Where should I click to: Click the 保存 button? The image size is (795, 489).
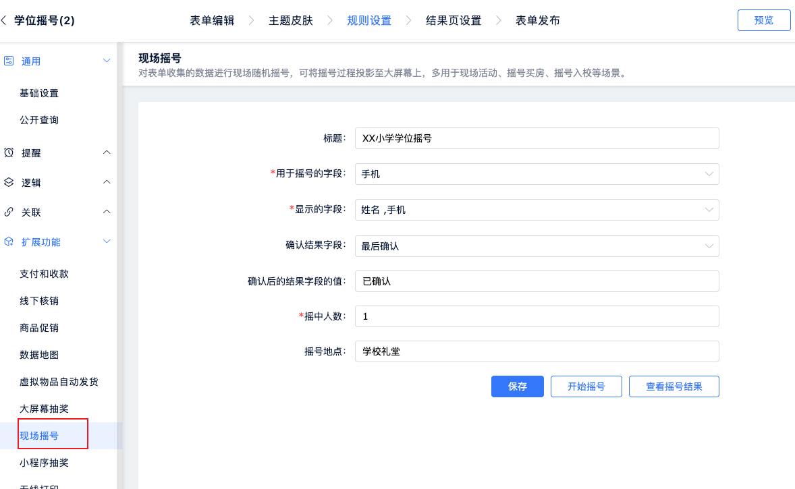(x=517, y=386)
